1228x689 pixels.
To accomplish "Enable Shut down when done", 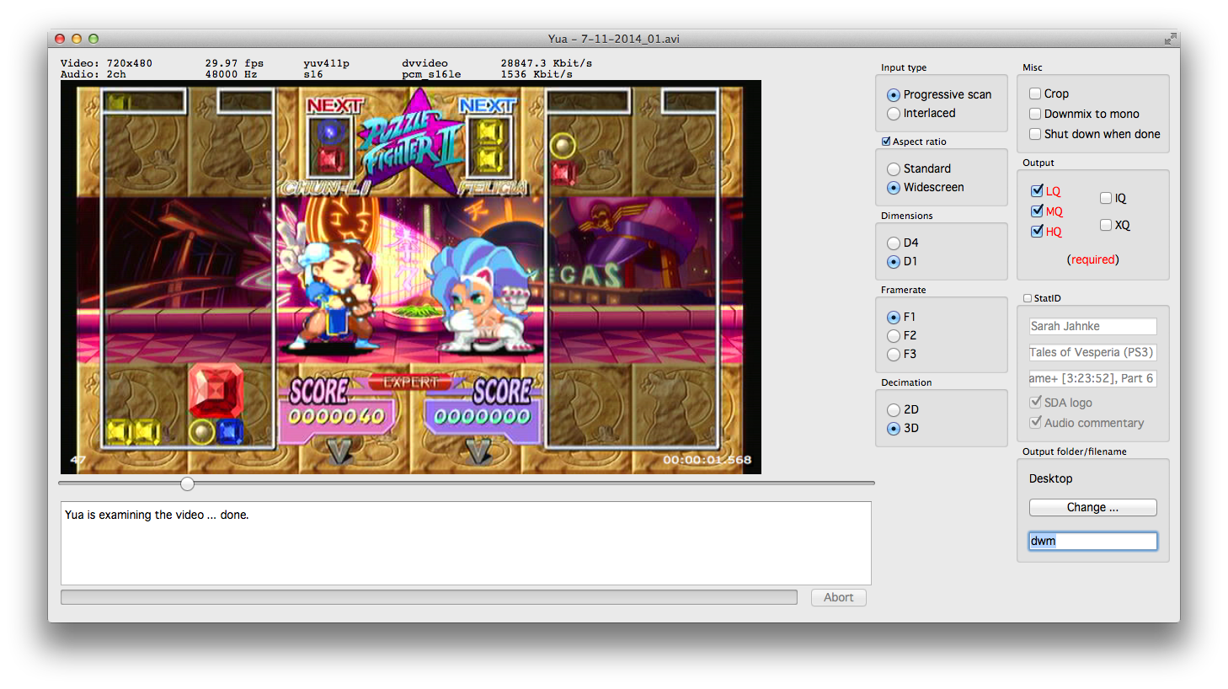I will click(1035, 134).
